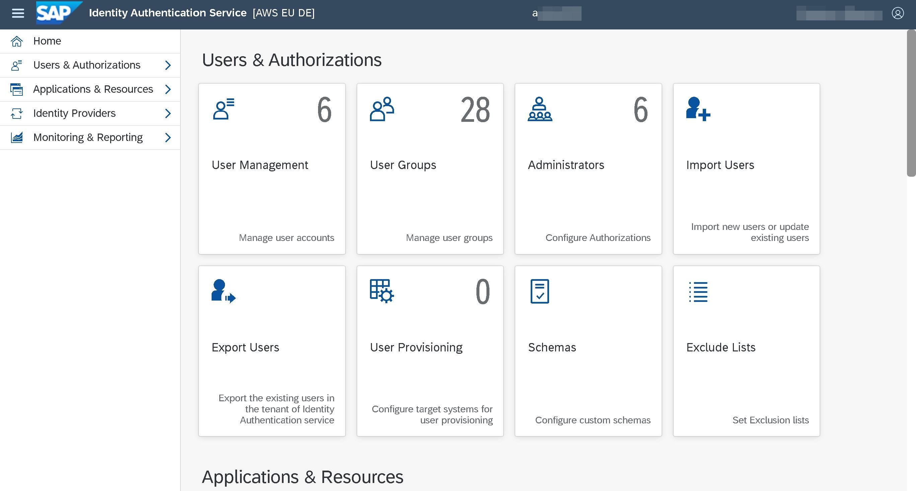Viewport: 916px width, 491px height.
Task: Click the Exclude Lists list icon
Action: click(x=698, y=292)
